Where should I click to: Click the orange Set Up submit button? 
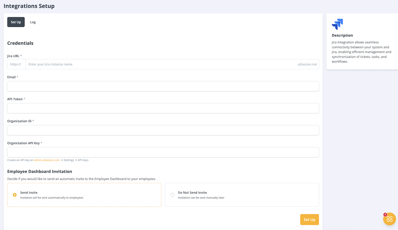[x=309, y=219]
